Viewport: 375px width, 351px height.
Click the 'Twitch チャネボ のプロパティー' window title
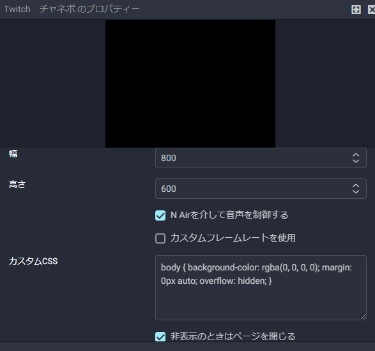pos(72,9)
